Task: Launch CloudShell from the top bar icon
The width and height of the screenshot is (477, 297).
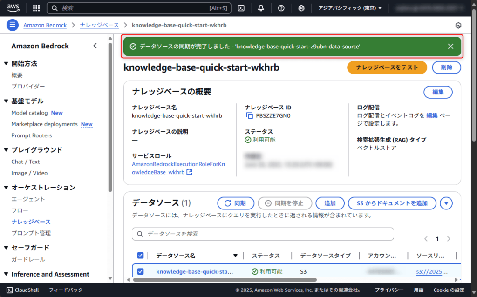Action: tap(241, 8)
